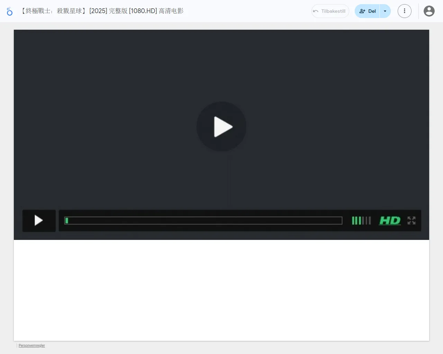
Task: Open your Google account avatar
Action: (429, 11)
